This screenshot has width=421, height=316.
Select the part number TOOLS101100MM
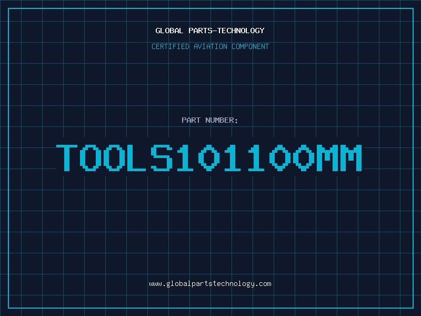point(209,158)
